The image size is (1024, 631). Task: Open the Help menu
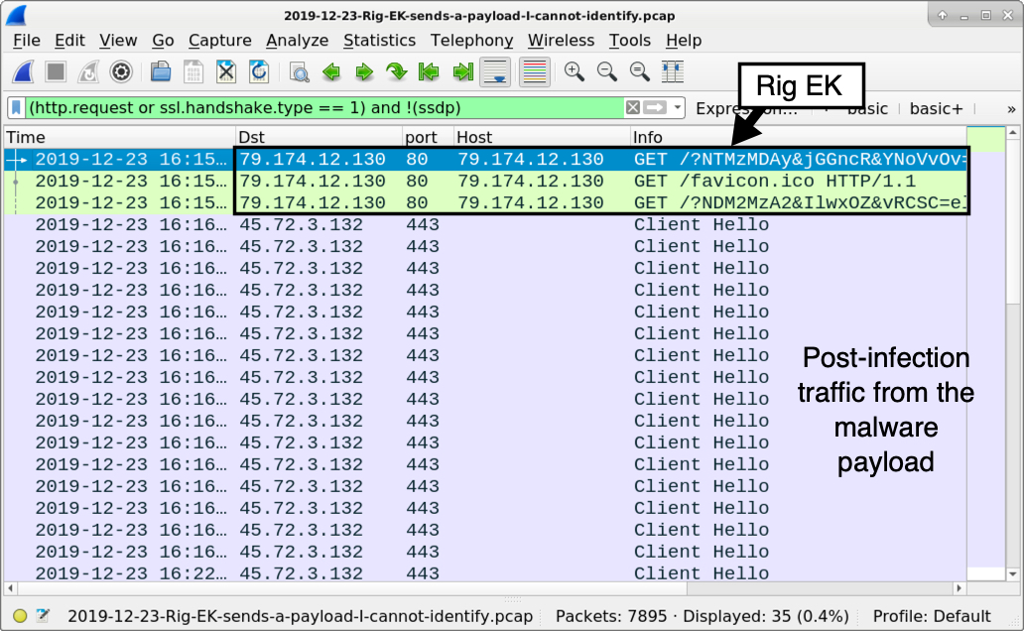683,41
